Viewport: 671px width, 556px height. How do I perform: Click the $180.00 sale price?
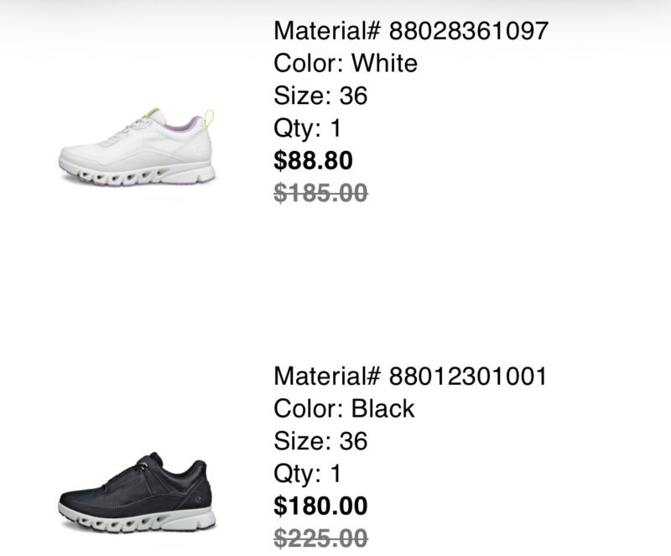click(x=320, y=505)
